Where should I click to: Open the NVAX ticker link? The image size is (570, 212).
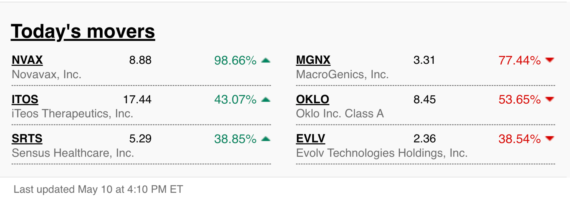pyautogui.click(x=27, y=60)
